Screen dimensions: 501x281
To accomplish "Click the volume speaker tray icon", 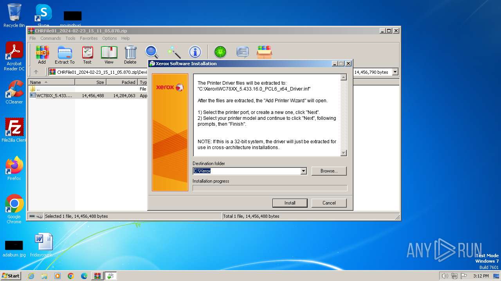I will click(x=445, y=276).
